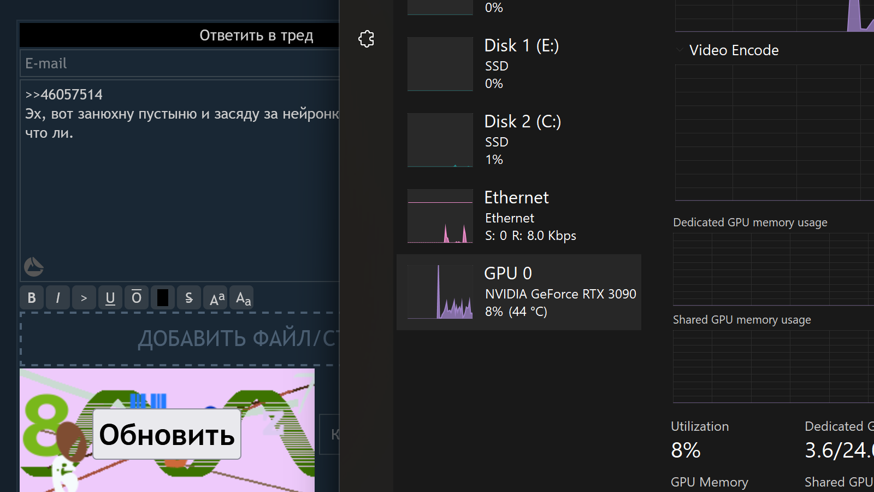Image resolution: width=874 pixels, height=492 pixels.
Task: Click the SSD label under Disk 1 (E:)
Action: 497,66
